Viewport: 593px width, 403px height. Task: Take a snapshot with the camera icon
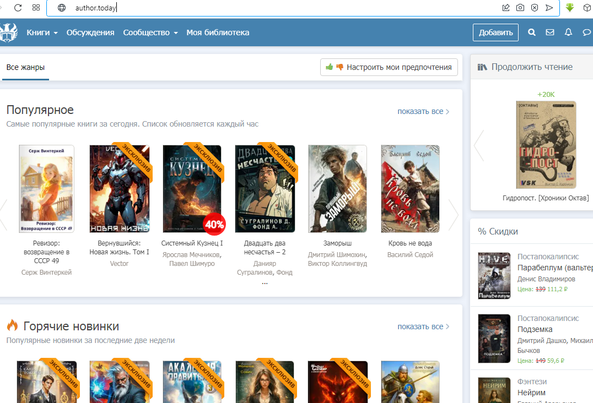tap(520, 8)
